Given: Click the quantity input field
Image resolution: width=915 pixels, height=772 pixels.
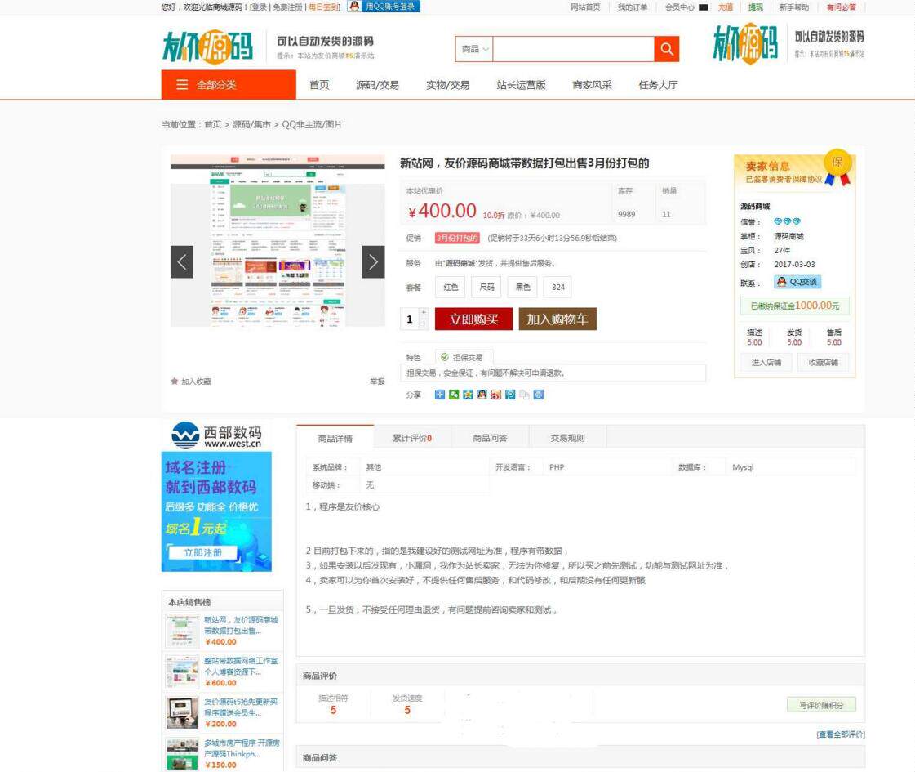Looking at the screenshot, I should pos(410,319).
